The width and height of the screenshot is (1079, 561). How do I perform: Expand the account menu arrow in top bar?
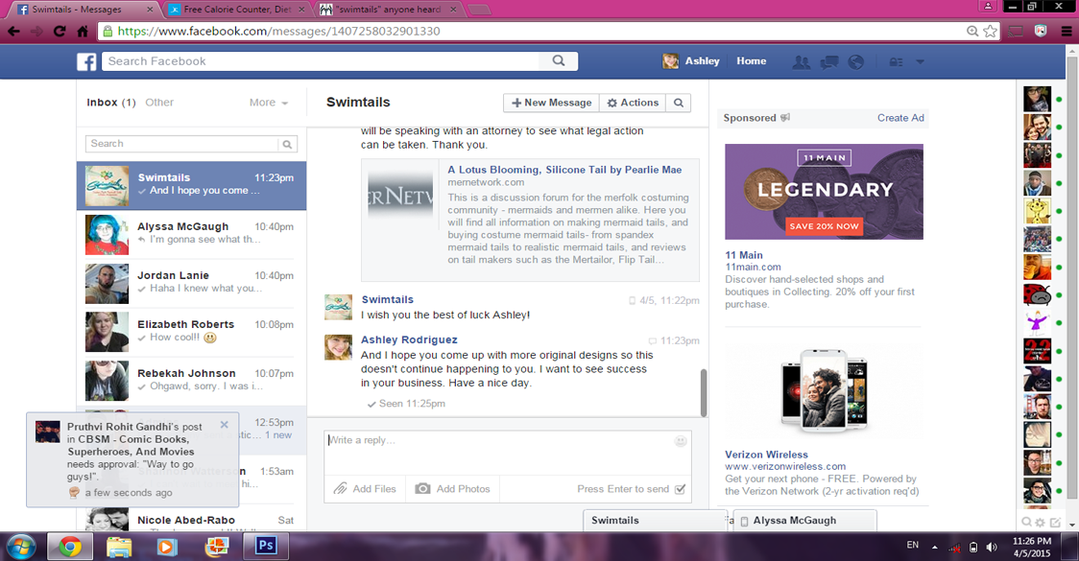coord(920,61)
